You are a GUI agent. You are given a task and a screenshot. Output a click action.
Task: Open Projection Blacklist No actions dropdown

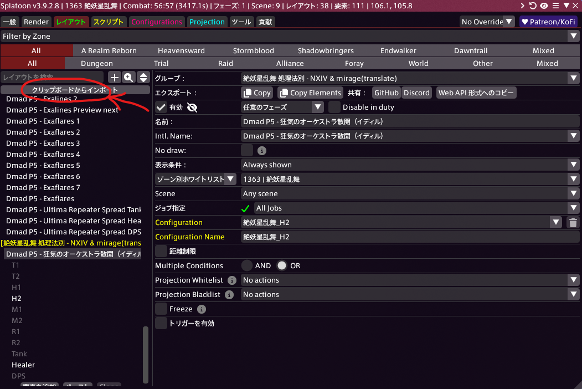[x=410, y=295]
